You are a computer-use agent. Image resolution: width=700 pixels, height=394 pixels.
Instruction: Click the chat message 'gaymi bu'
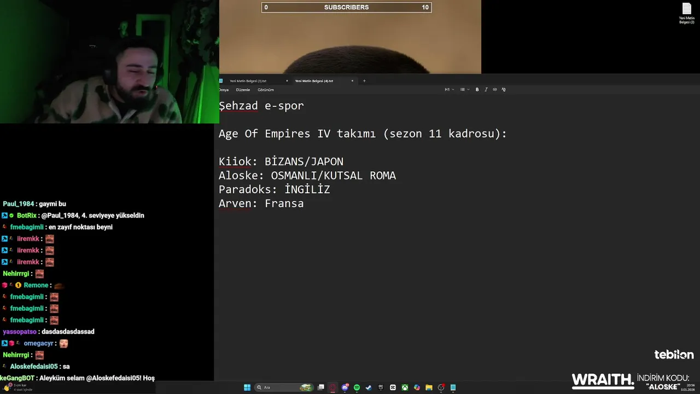(x=52, y=204)
